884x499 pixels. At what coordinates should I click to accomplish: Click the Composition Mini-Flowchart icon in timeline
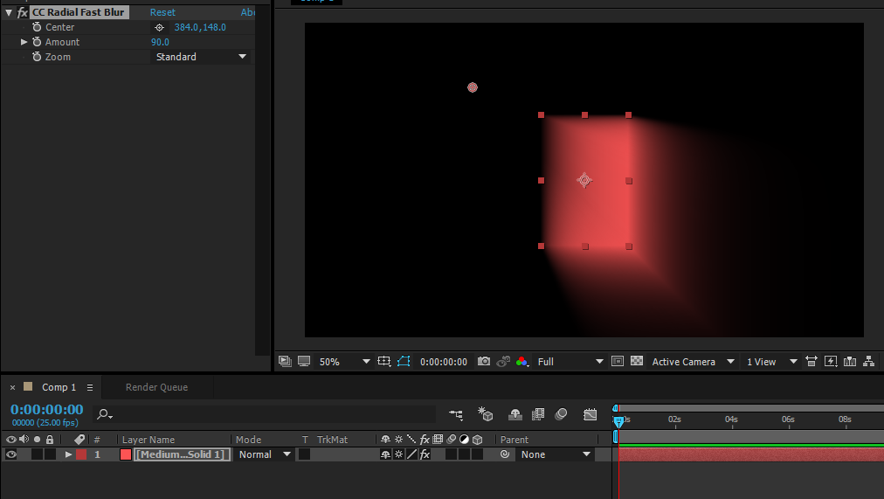click(456, 414)
